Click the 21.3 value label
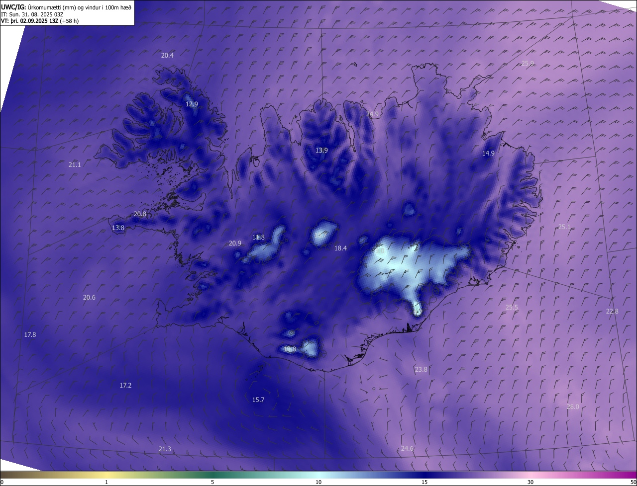The height and width of the screenshot is (486, 637). pos(165,449)
